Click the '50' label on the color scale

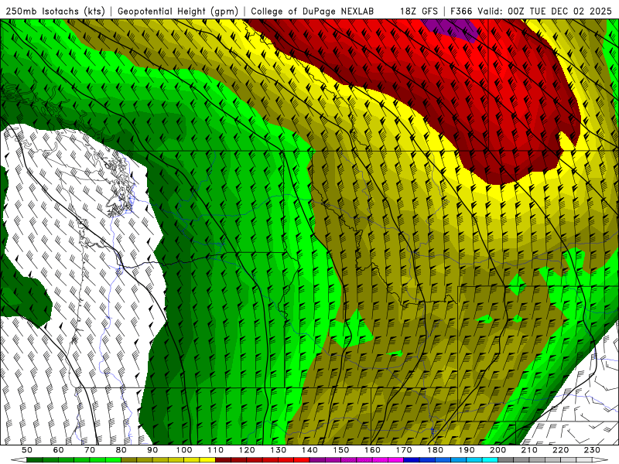pos(27,450)
